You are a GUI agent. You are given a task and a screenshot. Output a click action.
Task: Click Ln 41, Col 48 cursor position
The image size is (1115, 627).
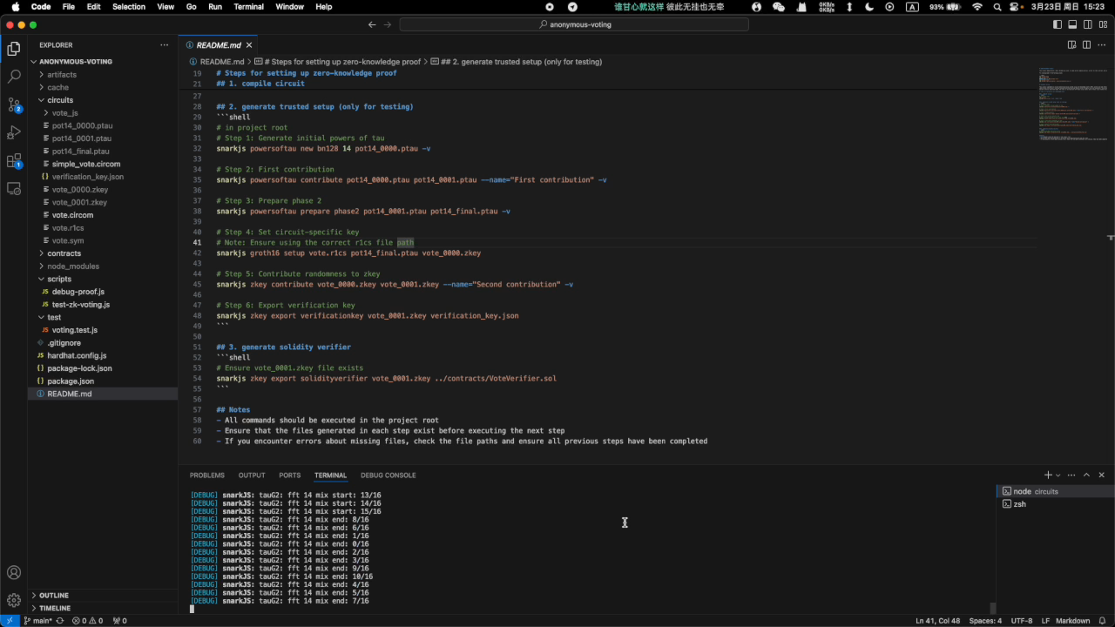point(938,621)
